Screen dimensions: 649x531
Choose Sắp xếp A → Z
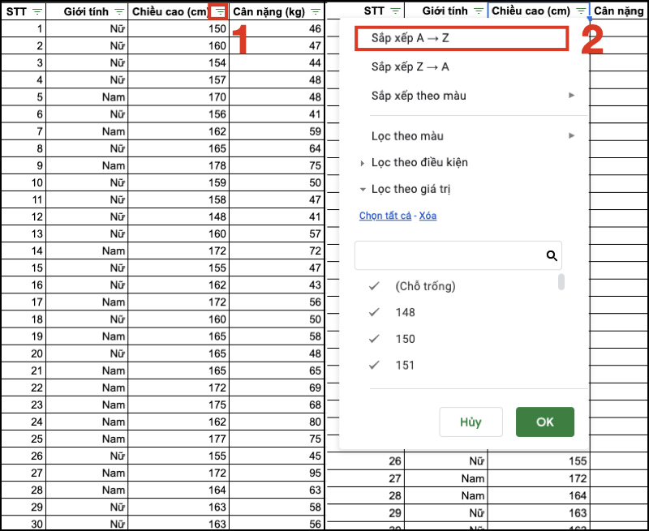click(x=462, y=38)
